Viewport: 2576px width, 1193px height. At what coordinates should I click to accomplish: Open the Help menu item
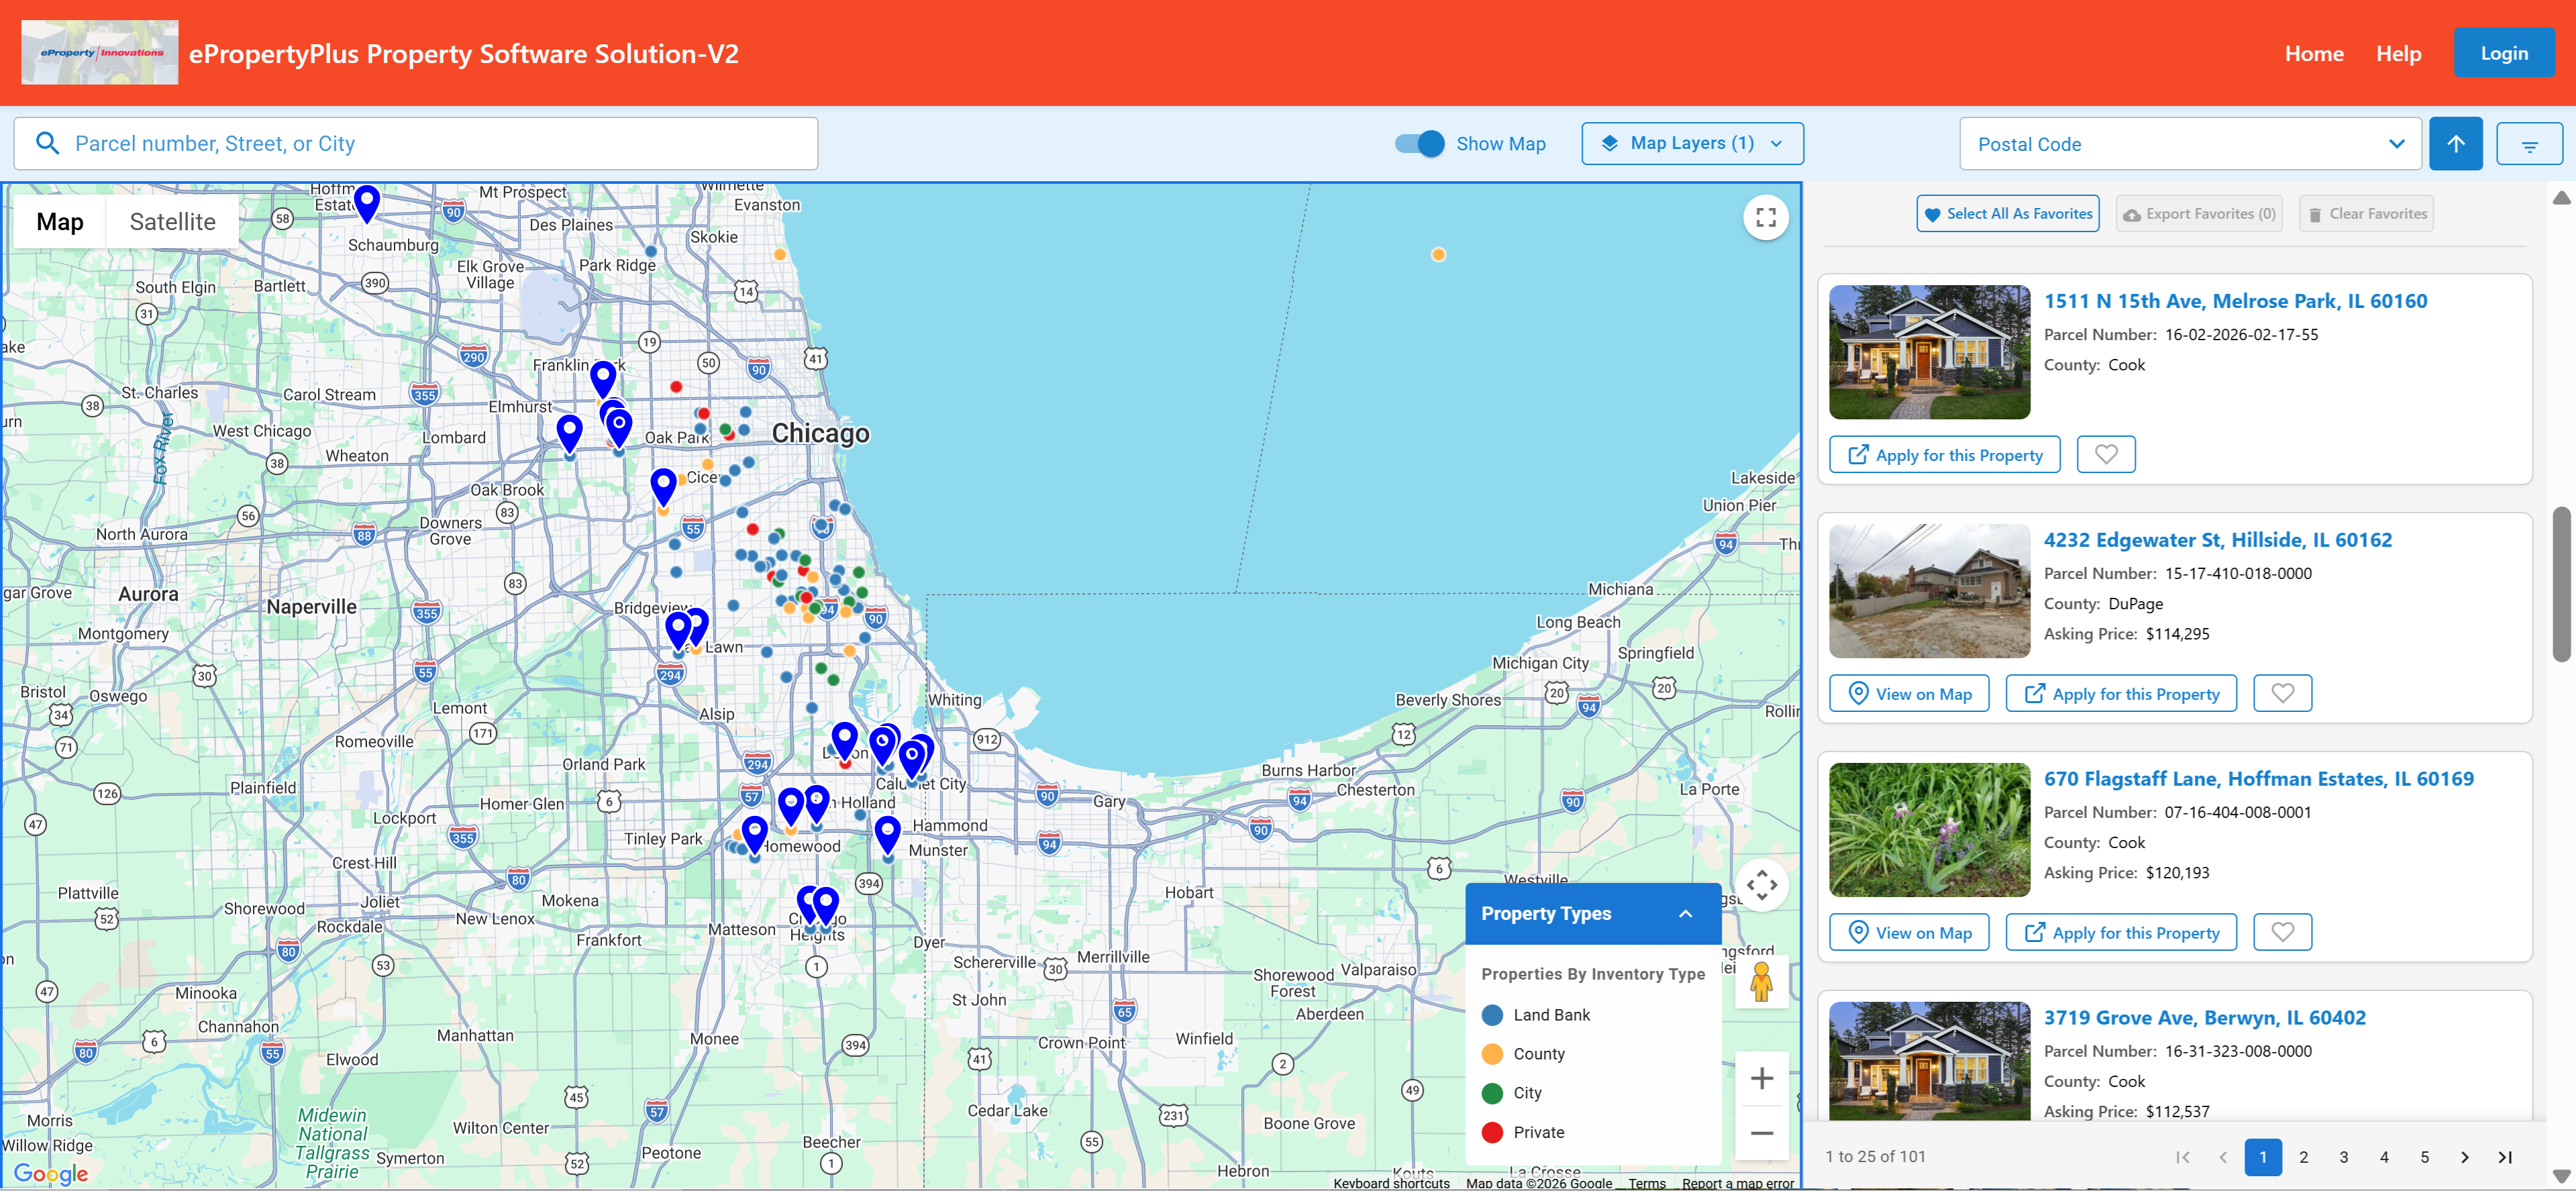(2397, 54)
